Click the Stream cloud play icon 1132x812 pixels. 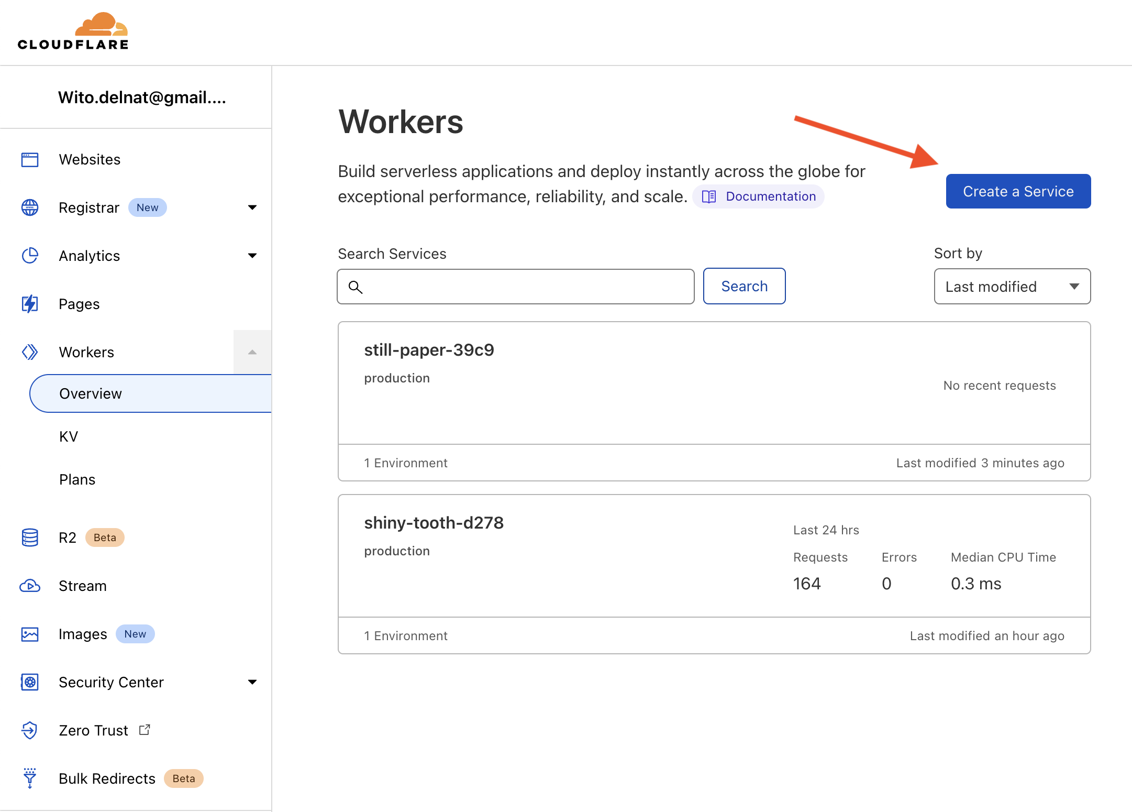tap(30, 586)
